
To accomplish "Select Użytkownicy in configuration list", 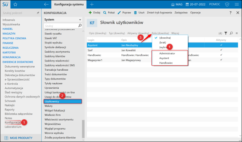I will coord(63,101).
